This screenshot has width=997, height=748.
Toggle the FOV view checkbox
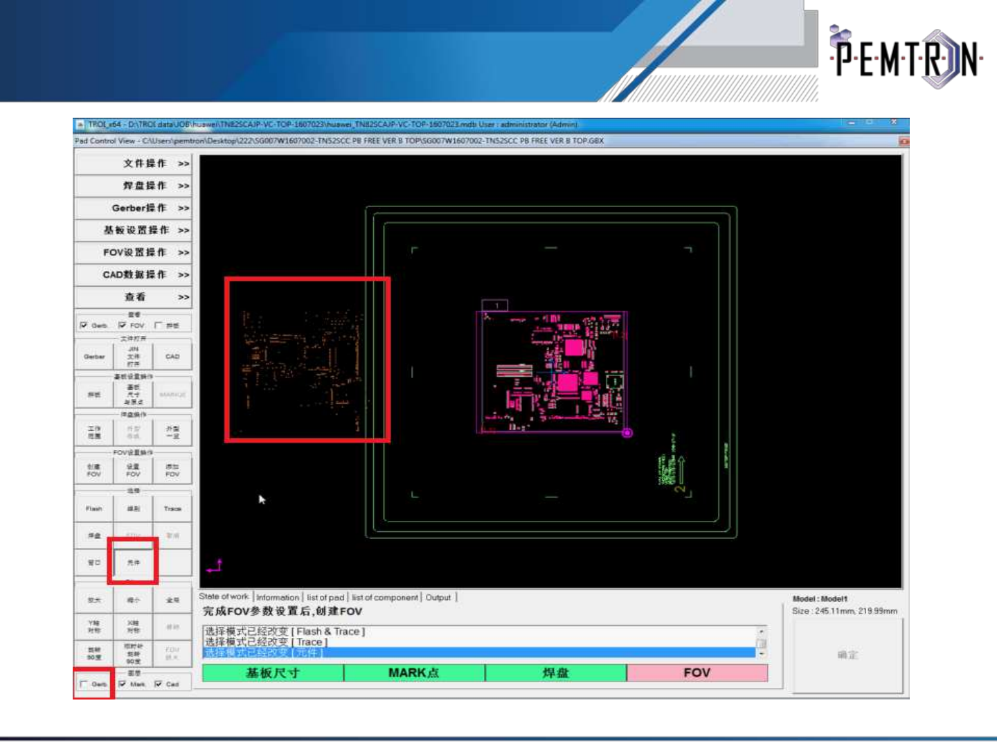123,326
